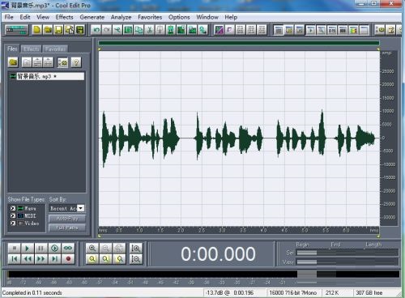This screenshot has width=405, height=298.
Task: Open the Analyze menu
Action: click(121, 17)
